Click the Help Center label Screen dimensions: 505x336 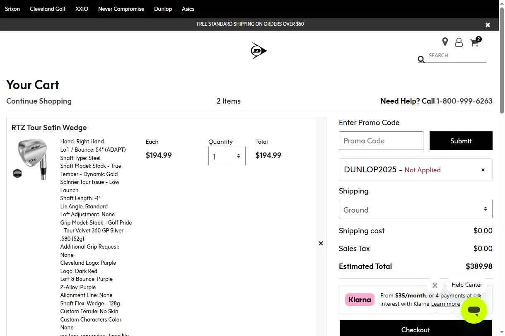467,285
